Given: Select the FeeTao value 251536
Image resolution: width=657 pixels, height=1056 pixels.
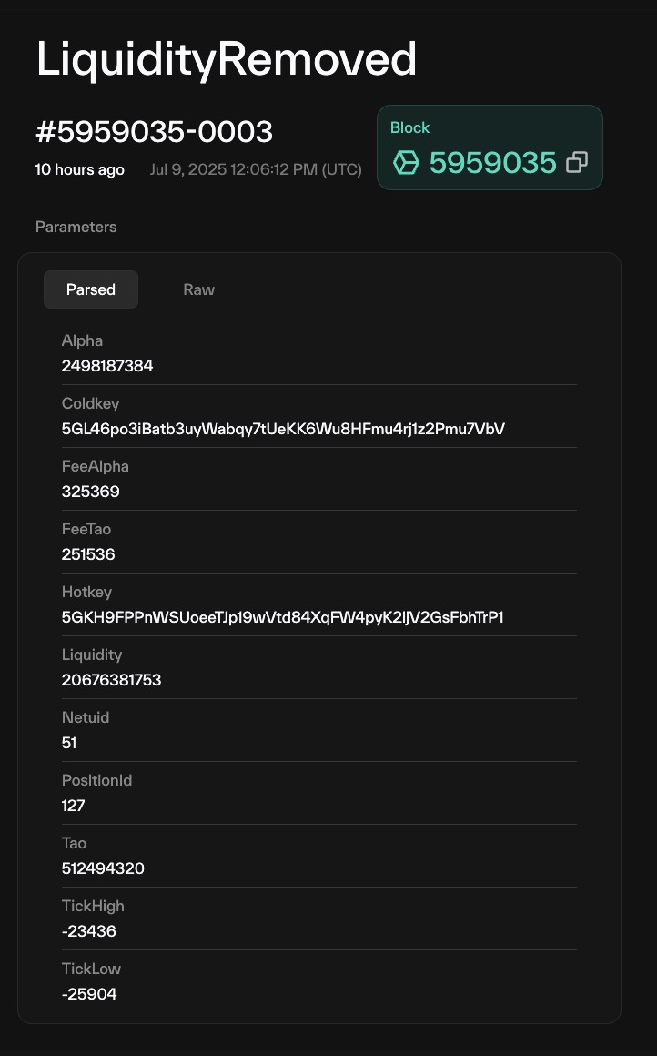Looking at the screenshot, I should (88, 554).
